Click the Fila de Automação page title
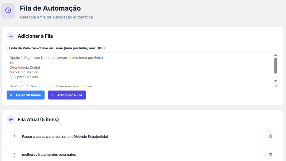286x161 pixels. click(50, 8)
